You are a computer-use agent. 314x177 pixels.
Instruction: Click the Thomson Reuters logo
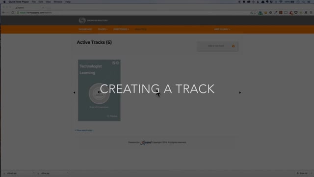pyautogui.click(x=93, y=20)
